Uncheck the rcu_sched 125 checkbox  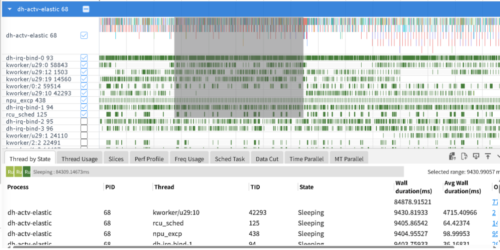tap(84, 114)
